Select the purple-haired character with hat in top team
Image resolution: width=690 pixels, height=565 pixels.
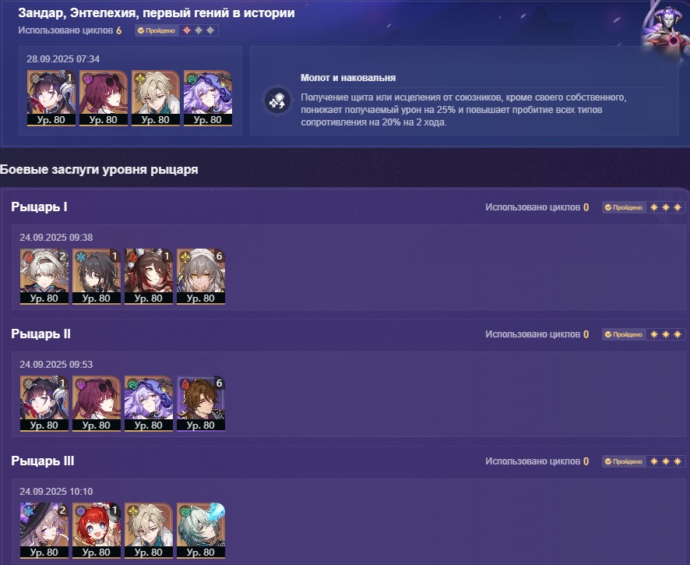tap(208, 98)
